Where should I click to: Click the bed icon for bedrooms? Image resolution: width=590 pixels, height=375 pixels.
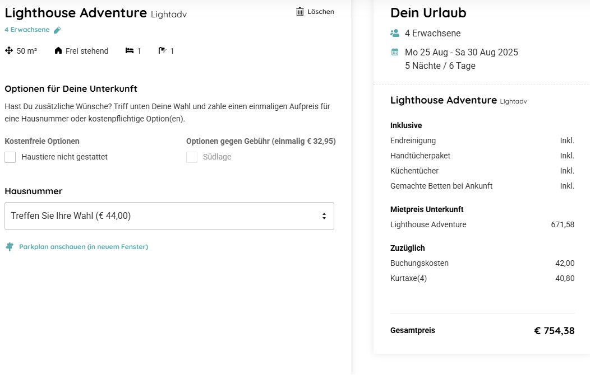pos(130,51)
